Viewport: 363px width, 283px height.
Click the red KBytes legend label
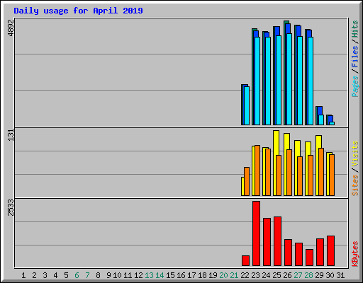coord(355,254)
